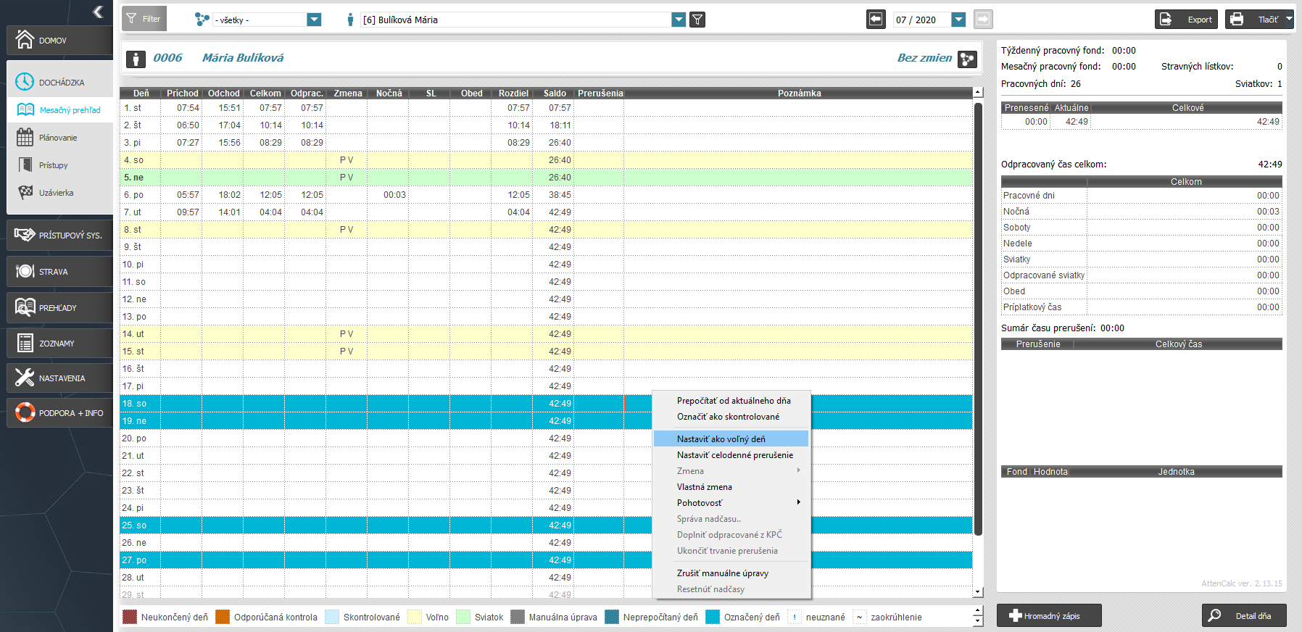1302x632 pixels.
Task: Click the Poznámka column header
Action: click(x=799, y=93)
